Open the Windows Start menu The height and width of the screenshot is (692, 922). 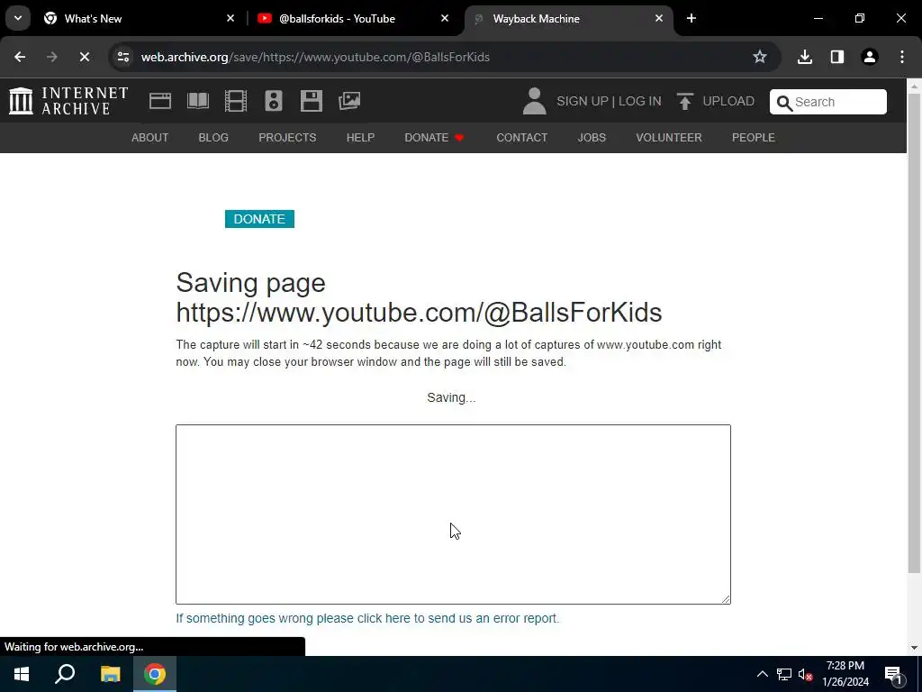click(22, 674)
